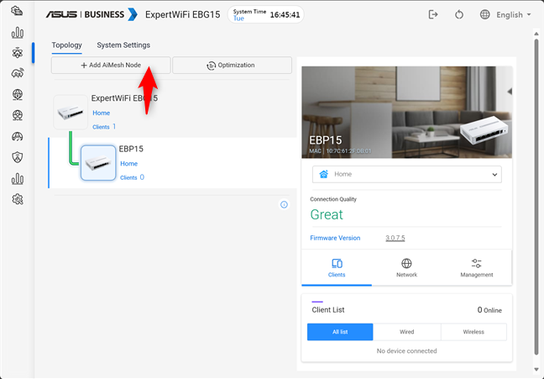Screen dimensions: 544x379
Task: Open the English language dropdown
Action: tap(514, 14)
